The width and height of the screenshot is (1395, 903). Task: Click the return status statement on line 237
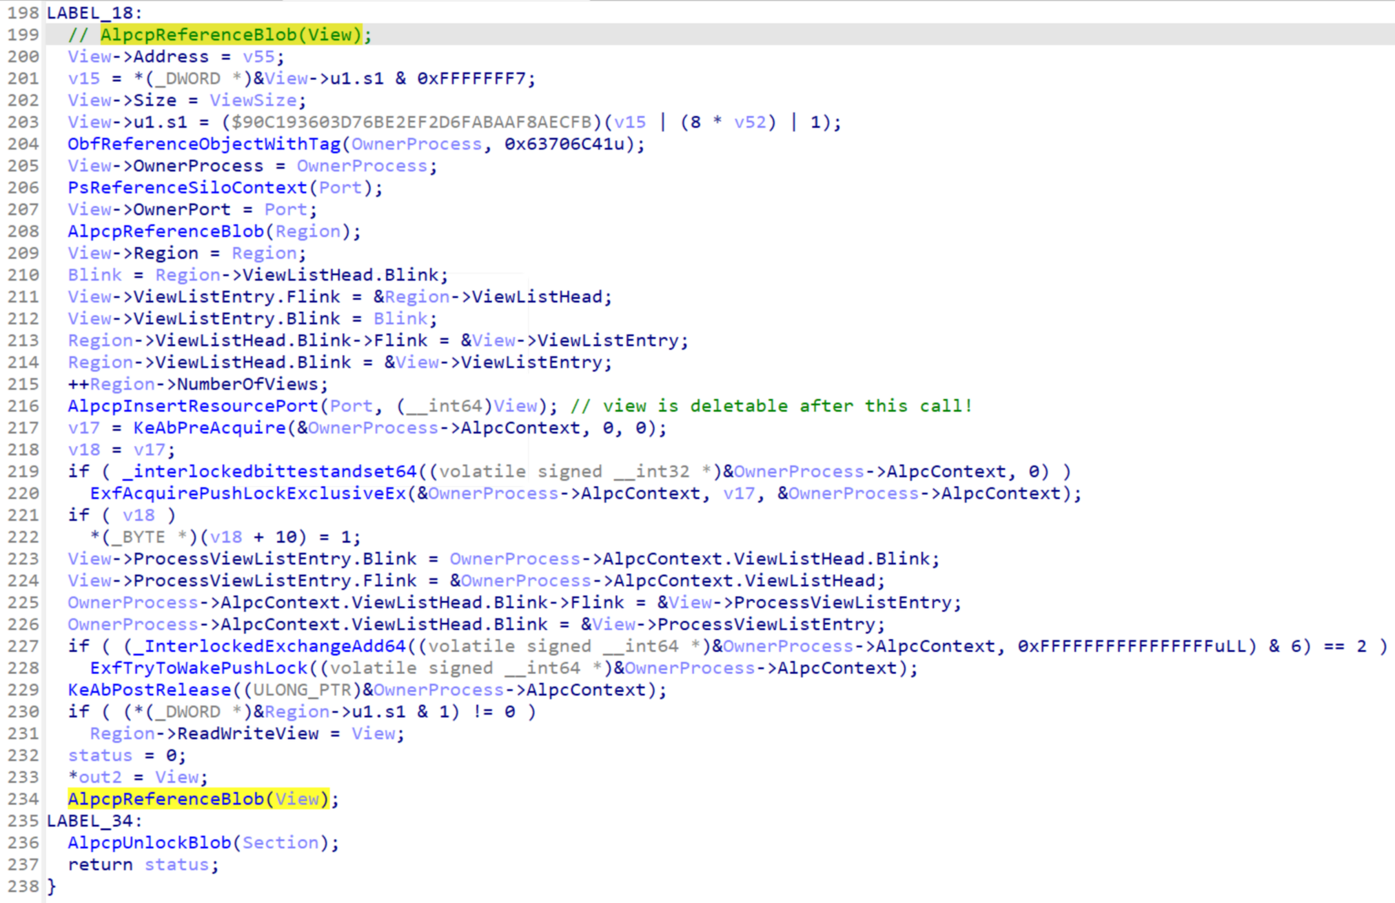143,864
